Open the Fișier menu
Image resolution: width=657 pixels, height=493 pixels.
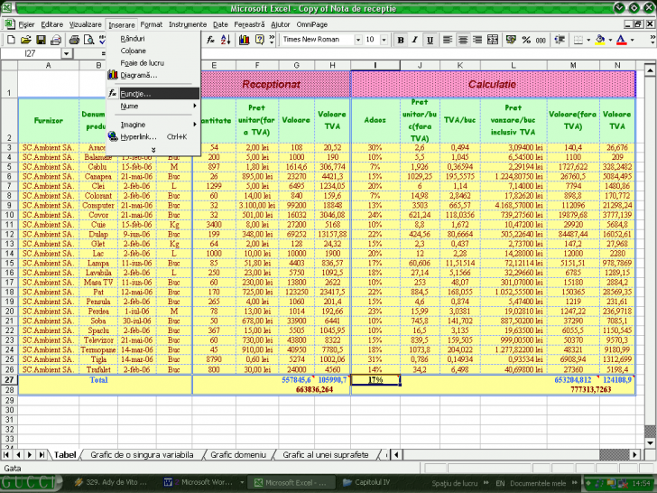pyautogui.click(x=26, y=24)
